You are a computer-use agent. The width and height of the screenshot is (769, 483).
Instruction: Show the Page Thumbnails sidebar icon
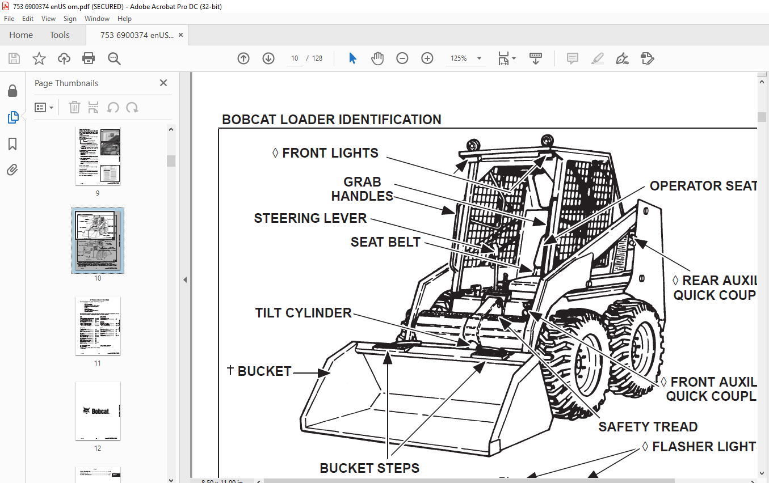[x=12, y=117]
